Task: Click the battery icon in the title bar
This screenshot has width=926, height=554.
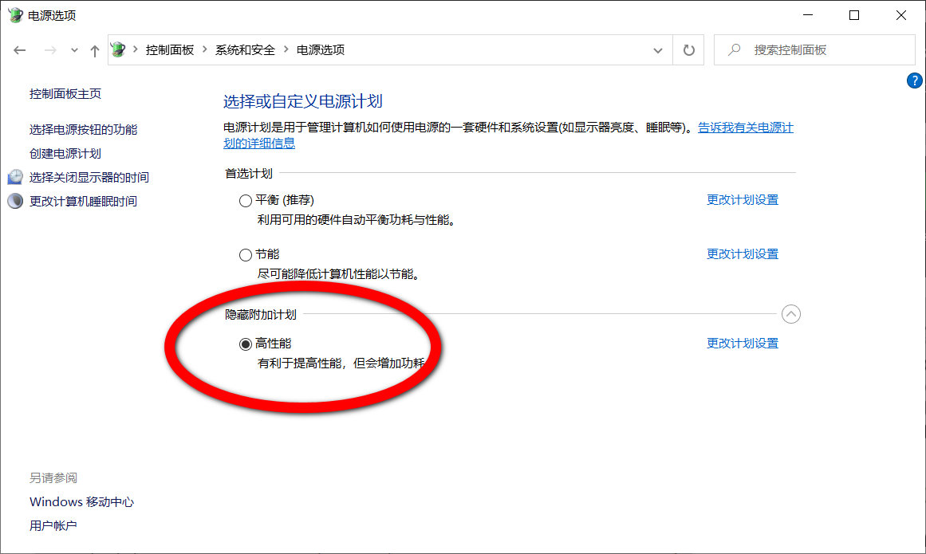Action: coord(14,14)
